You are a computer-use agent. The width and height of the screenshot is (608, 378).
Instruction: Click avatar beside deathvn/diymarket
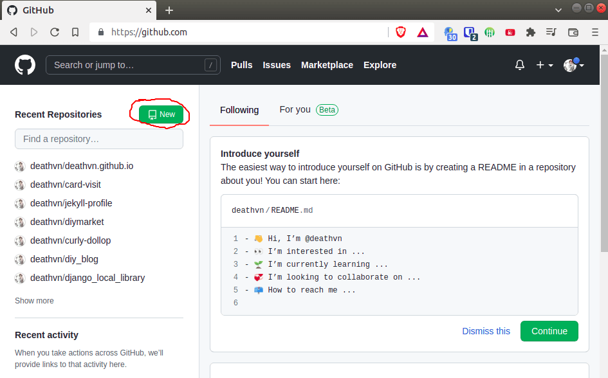pyautogui.click(x=20, y=222)
